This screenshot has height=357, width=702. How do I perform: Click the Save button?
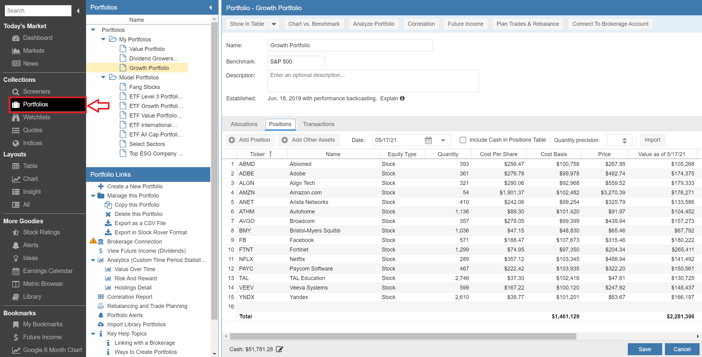pyautogui.click(x=645, y=349)
